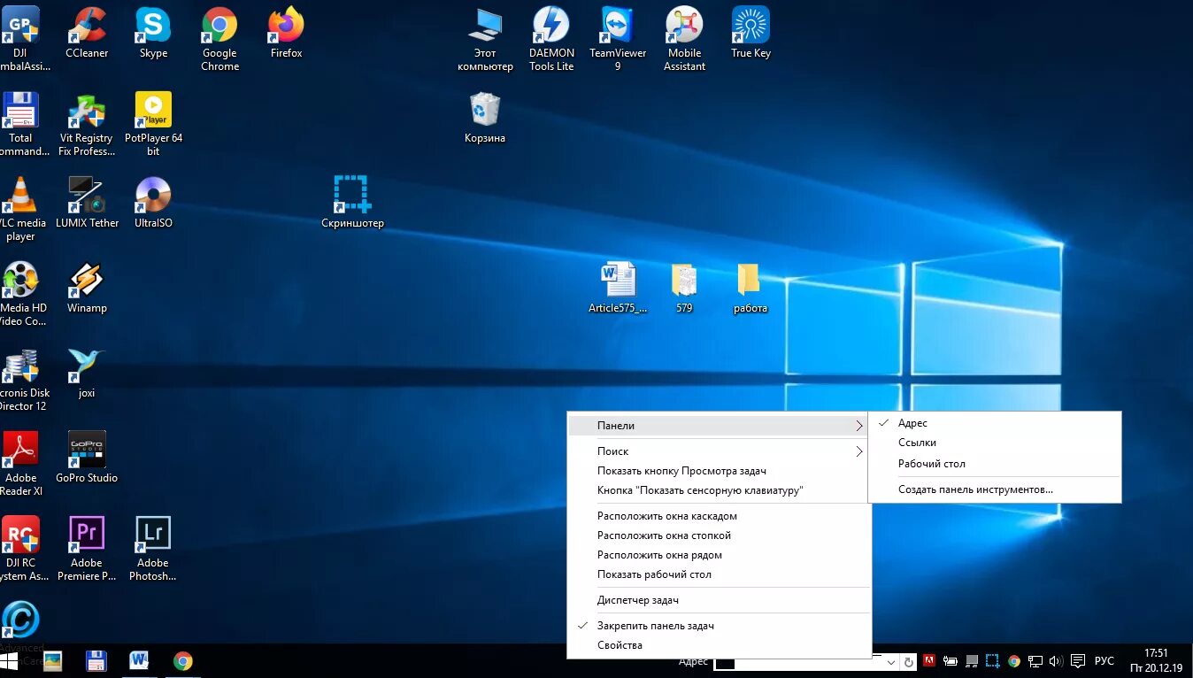Uncheck the Адрес toolbar option
The height and width of the screenshot is (678, 1193).
point(995,423)
